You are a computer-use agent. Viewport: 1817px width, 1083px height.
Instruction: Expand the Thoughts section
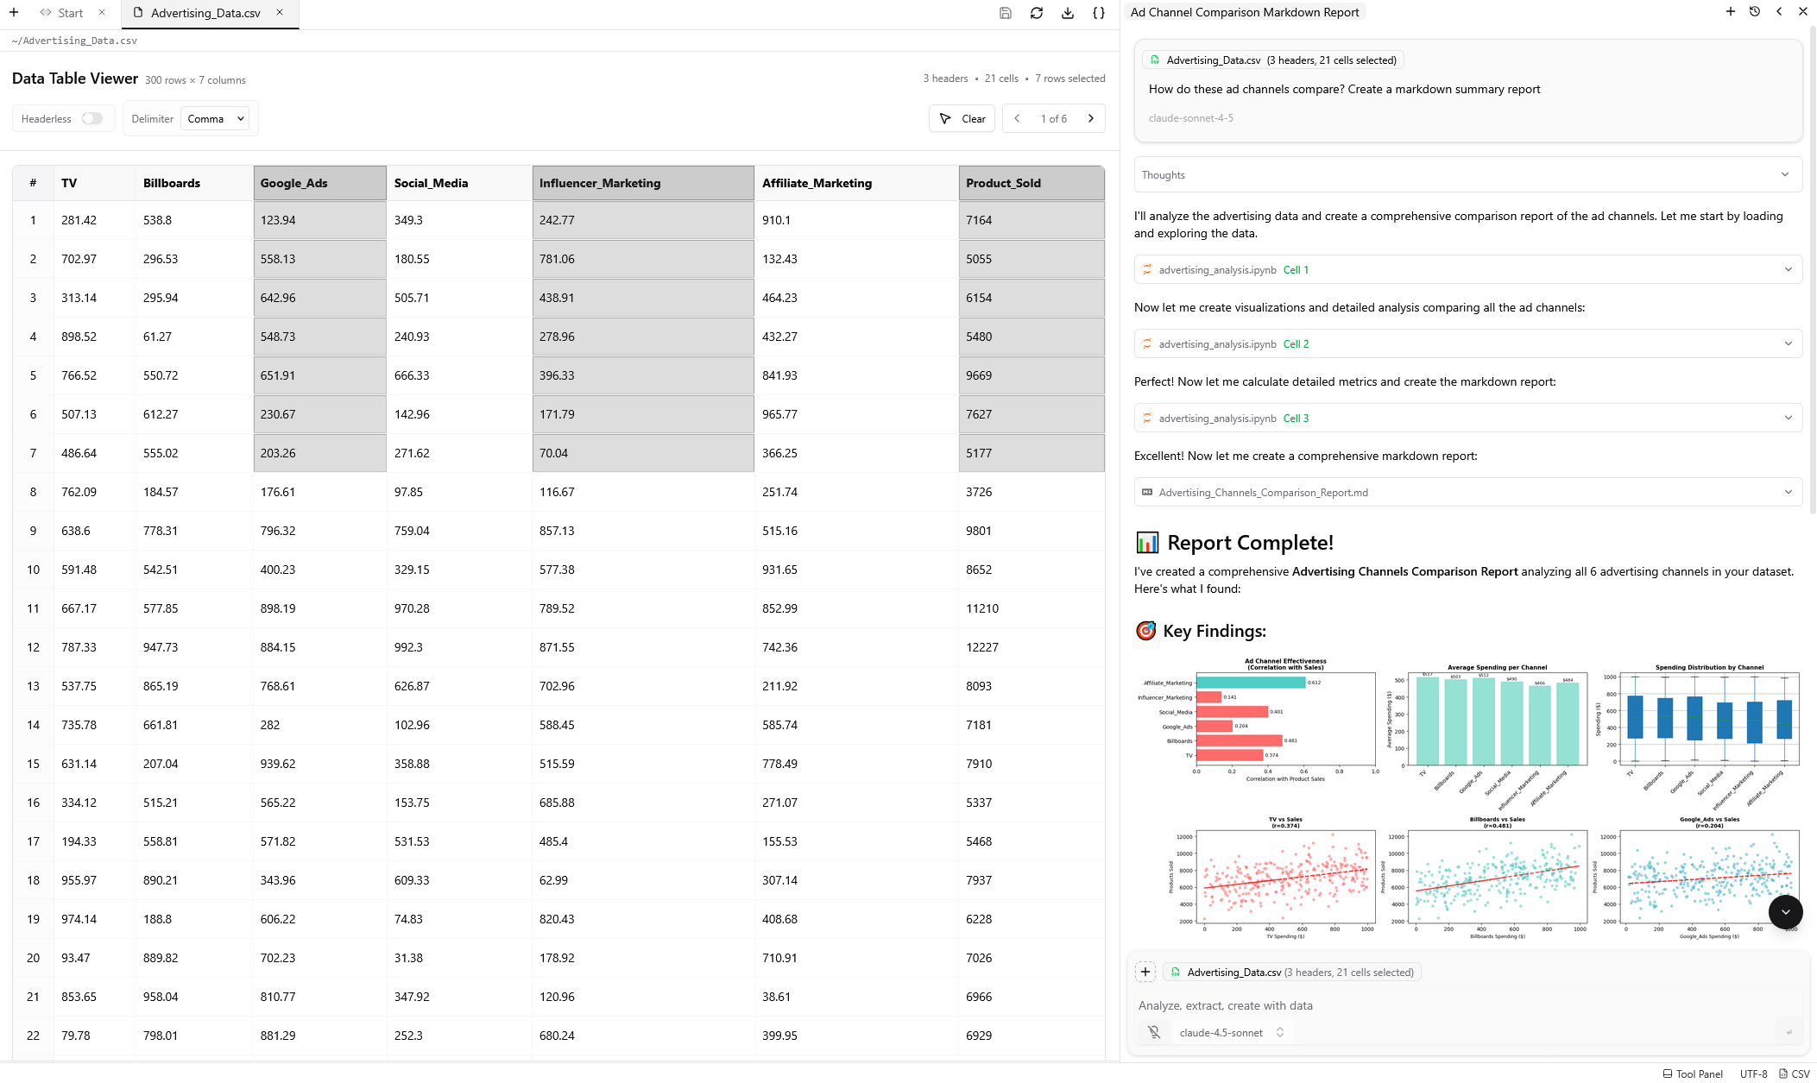point(1467,174)
